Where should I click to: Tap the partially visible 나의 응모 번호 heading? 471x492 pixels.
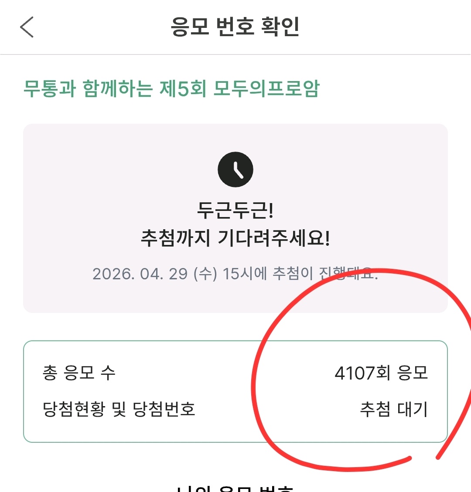tap(235, 487)
